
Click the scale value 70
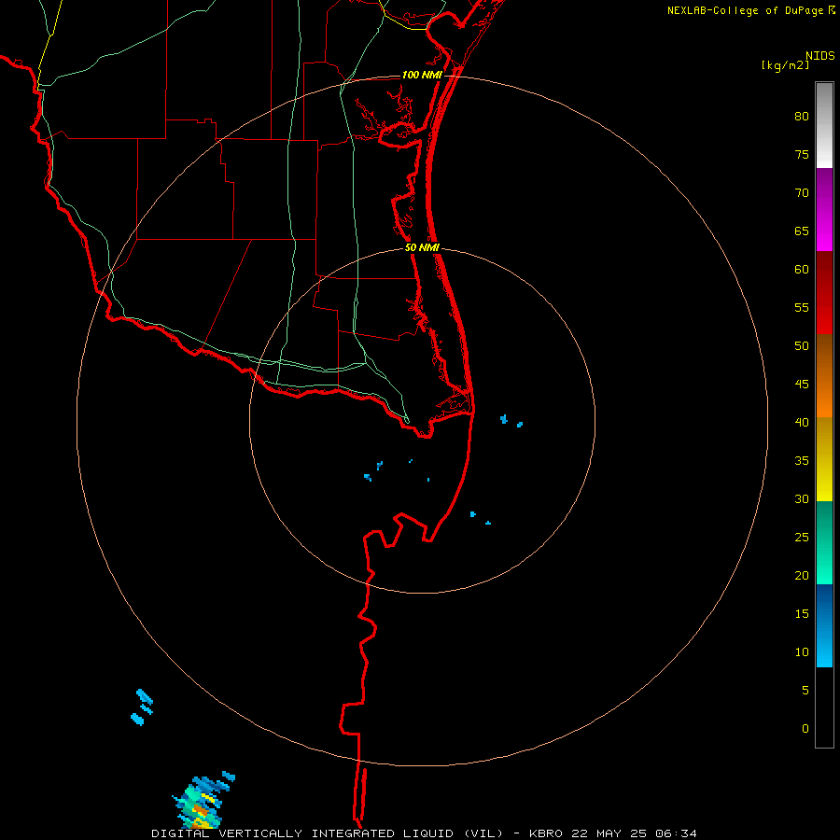802,193
